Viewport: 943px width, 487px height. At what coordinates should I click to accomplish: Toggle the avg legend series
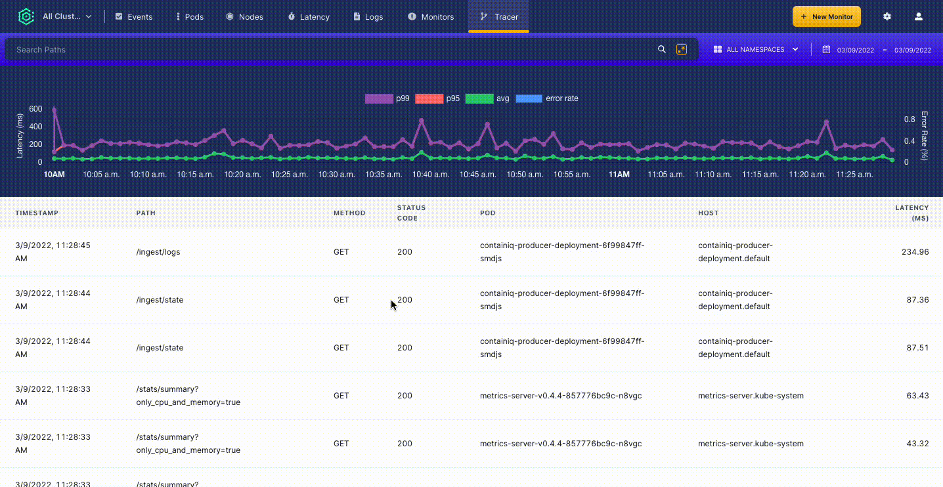point(487,98)
